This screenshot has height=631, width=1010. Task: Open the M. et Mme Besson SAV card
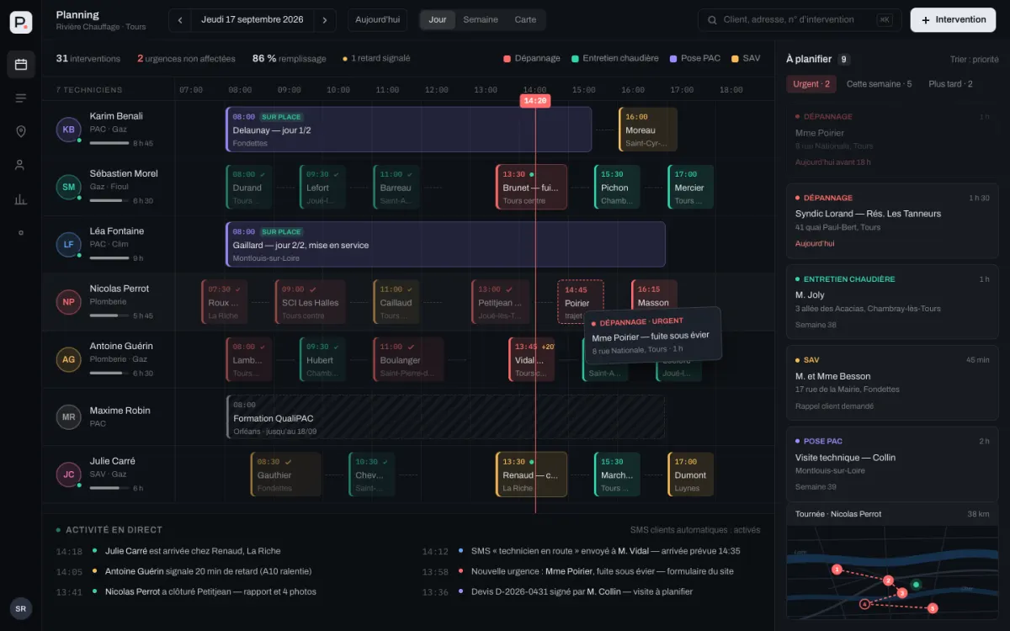pyautogui.click(x=892, y=383)
